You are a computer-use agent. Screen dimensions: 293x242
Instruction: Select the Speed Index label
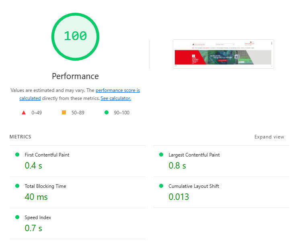click(x=38, y=218)
